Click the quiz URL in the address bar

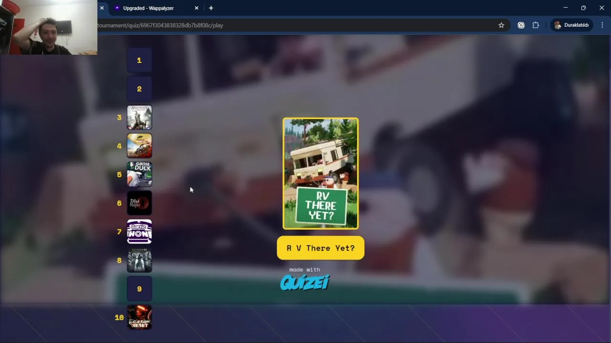click(x=160, y=25)
